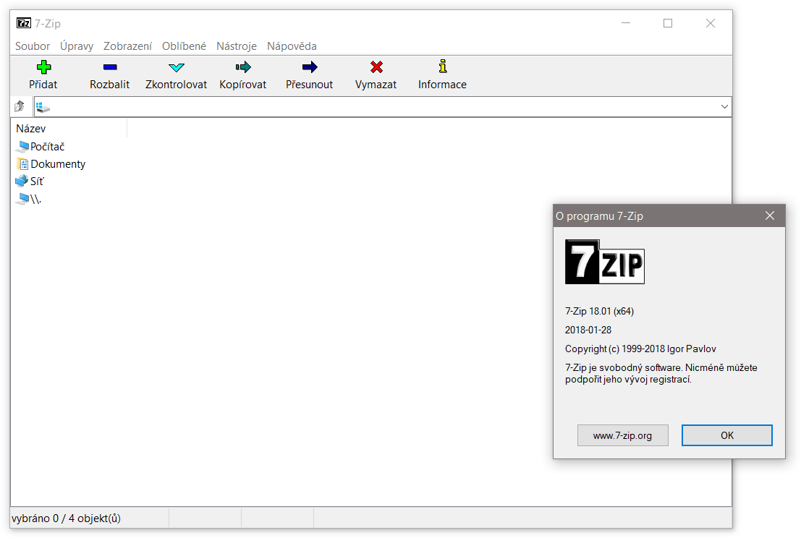The height and width of the screenshot is (538, 801).
Task: Close the O programu 7-Zip dialog
Action: (x=770, y=216)
